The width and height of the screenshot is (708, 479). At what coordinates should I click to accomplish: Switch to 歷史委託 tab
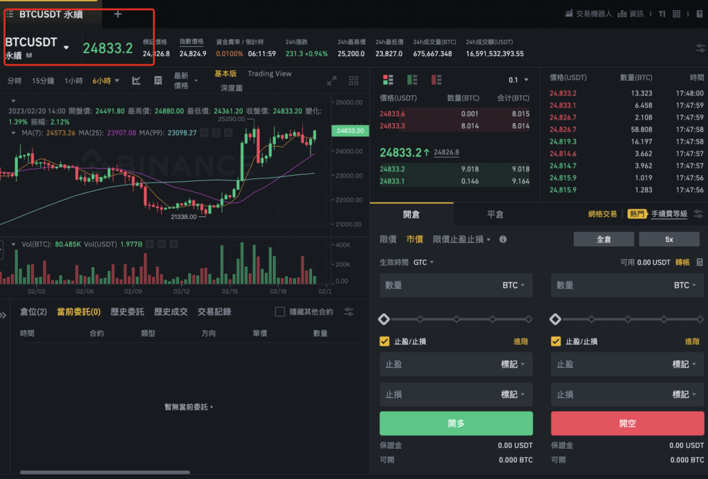(x=127, y=312)
